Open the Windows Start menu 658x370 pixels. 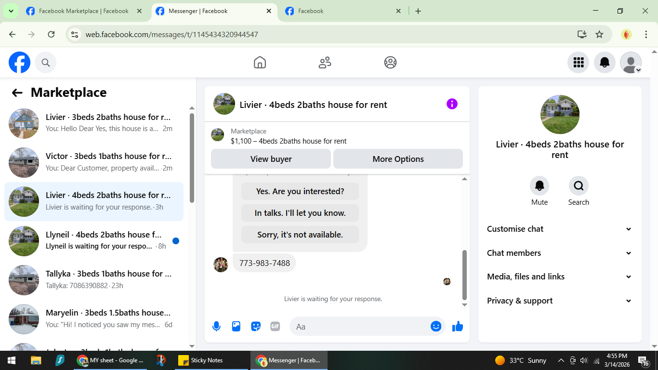(11, 360)
